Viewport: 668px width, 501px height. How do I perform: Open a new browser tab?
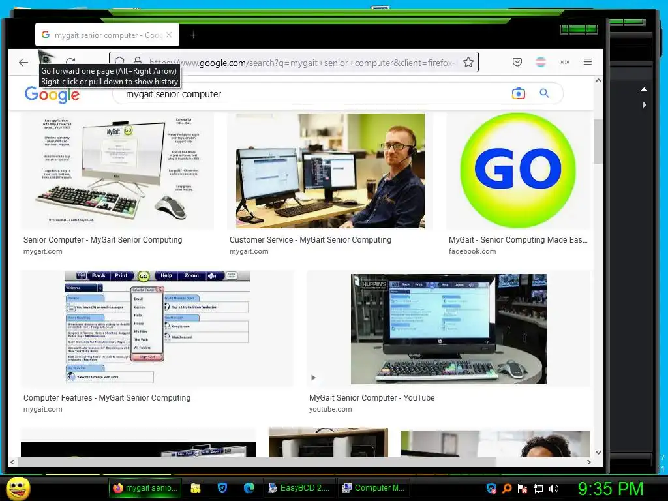coord(193,35)
